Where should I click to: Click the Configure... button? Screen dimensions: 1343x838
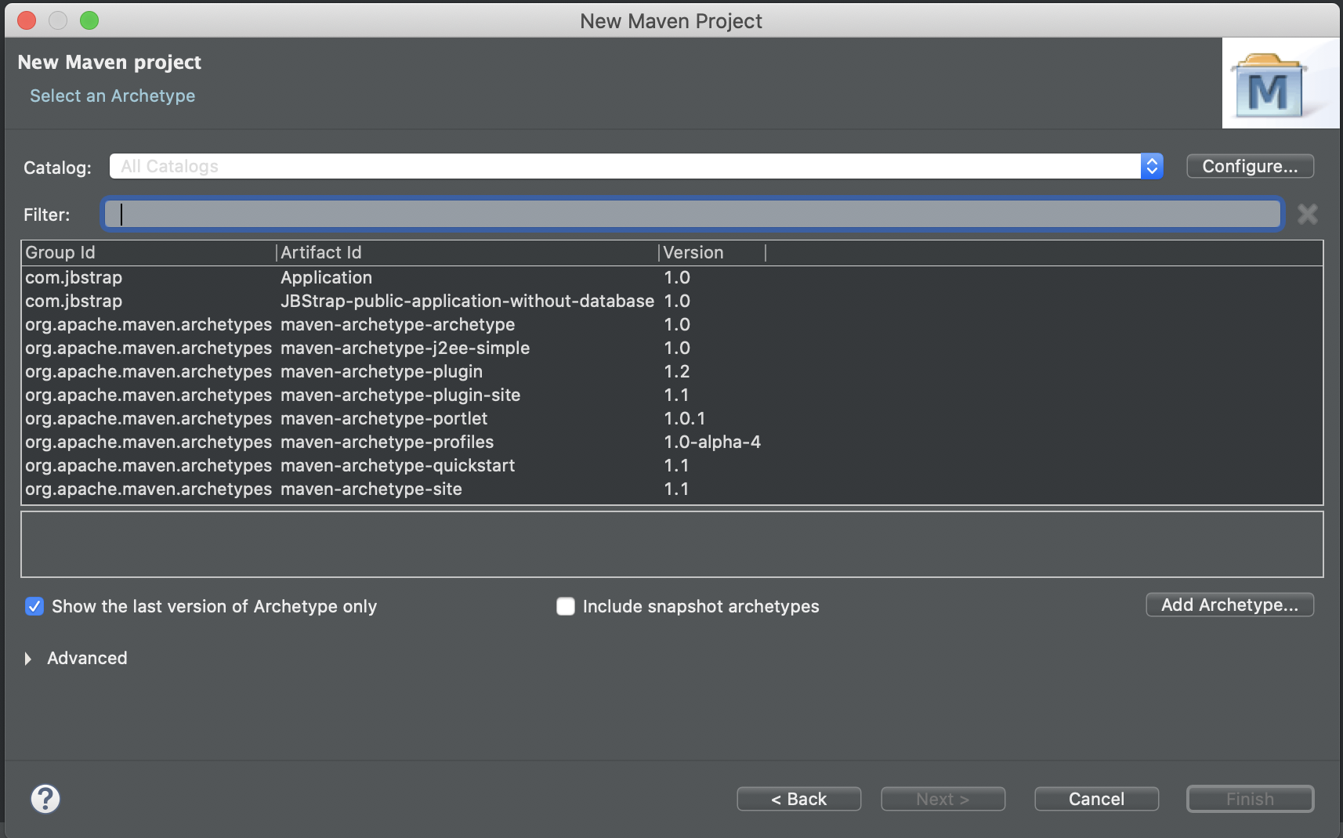pyautogui.click(x=1250, y=166)
